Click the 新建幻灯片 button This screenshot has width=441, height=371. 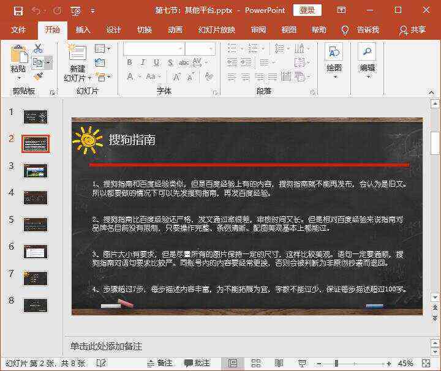77,53
